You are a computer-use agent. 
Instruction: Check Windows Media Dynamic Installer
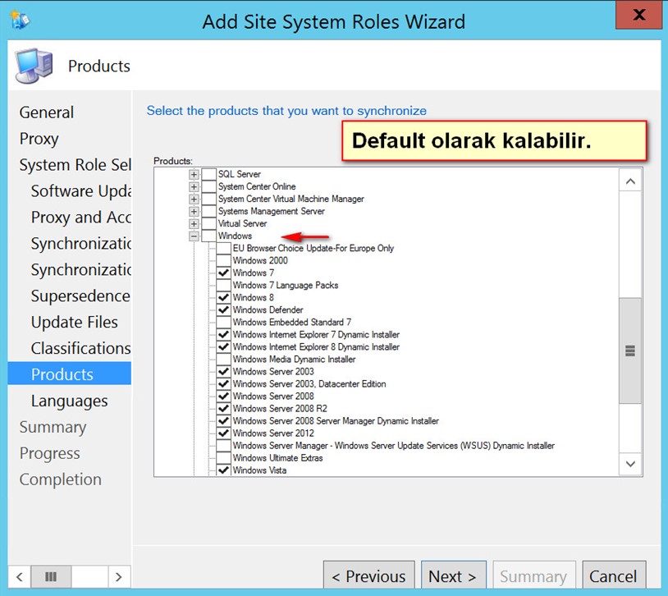point(224,360)
